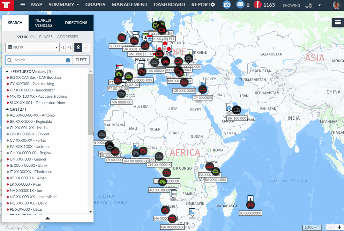Open the map layers menu icon

[337, 22]
